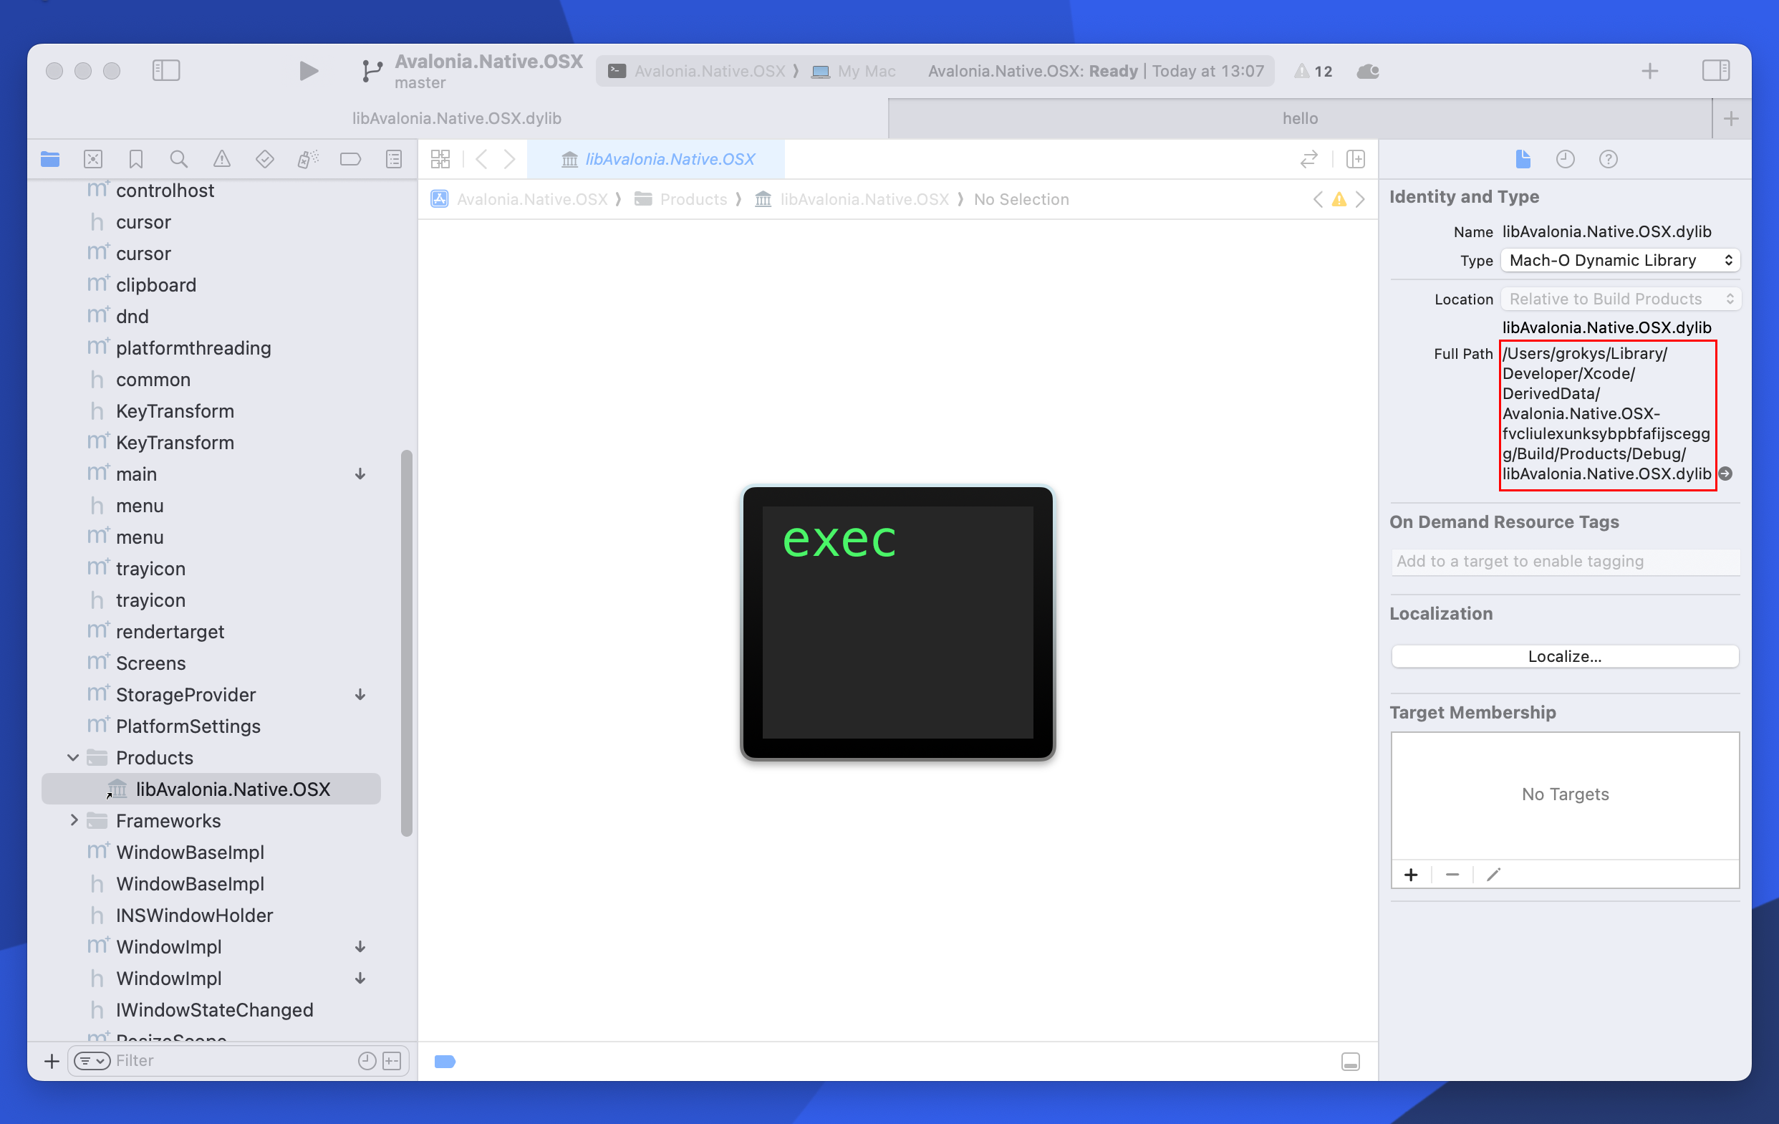Image resolution: width=1779 pixels, height=1124 pixels.
Task: Click the Run play button
Action: pos(308,71)
